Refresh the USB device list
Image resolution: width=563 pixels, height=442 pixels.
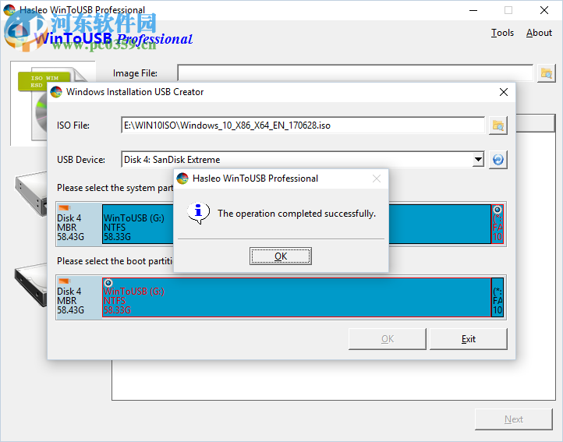[x=498, y=160]
